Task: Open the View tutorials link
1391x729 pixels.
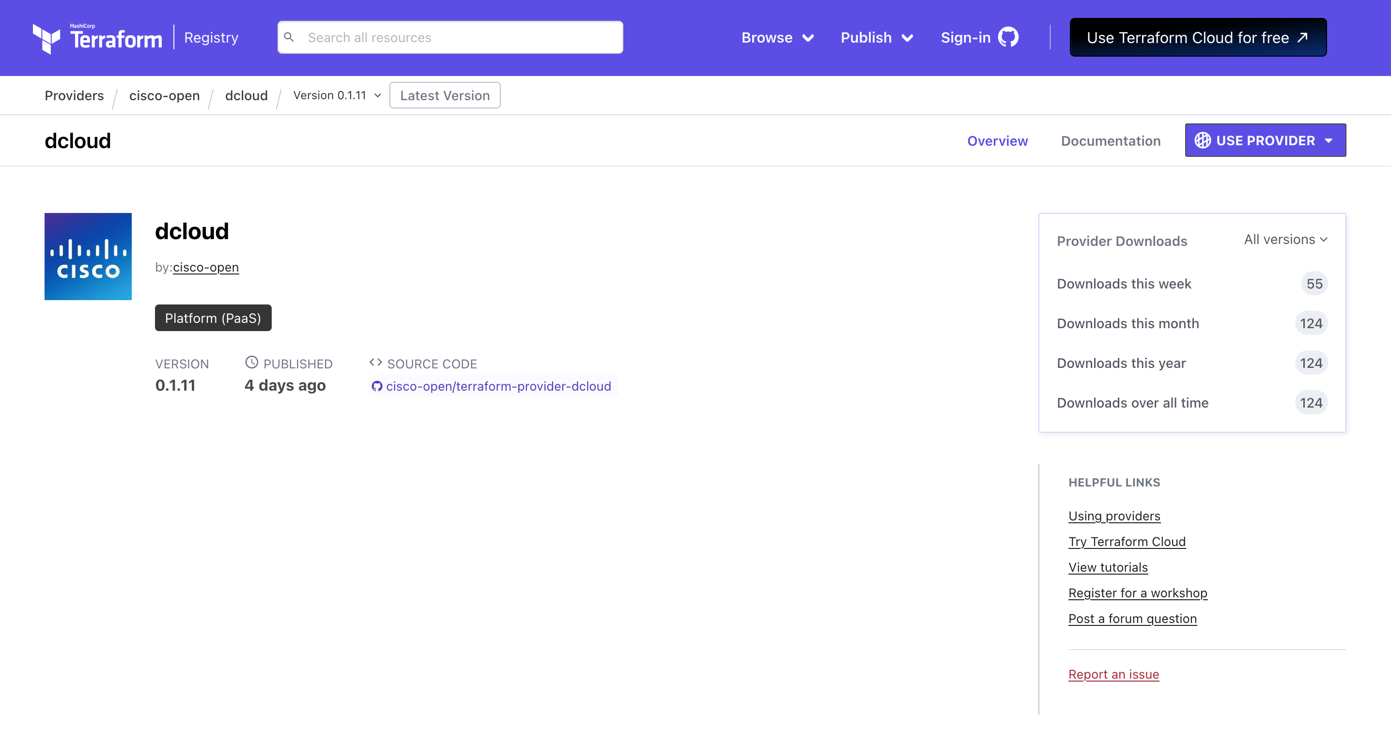Action: pyautogui.click(x=1108, y=568)
